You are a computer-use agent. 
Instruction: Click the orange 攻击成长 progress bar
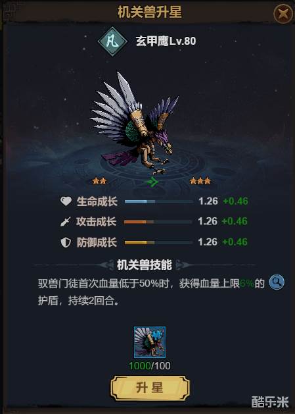click(x=158, y=222)
